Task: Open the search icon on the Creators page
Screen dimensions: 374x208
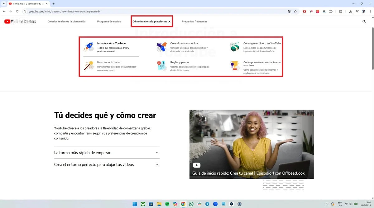Action: click(364, 21)
